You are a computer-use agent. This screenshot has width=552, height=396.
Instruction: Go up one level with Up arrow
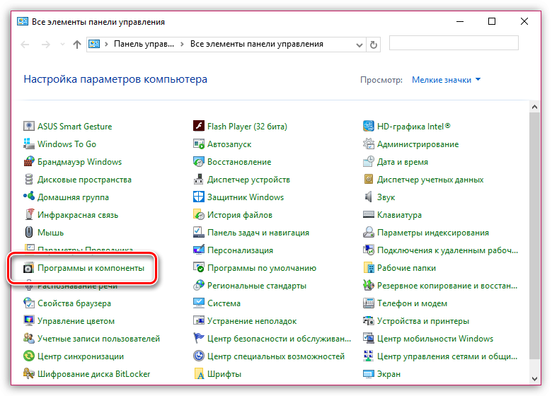[76, 45]
